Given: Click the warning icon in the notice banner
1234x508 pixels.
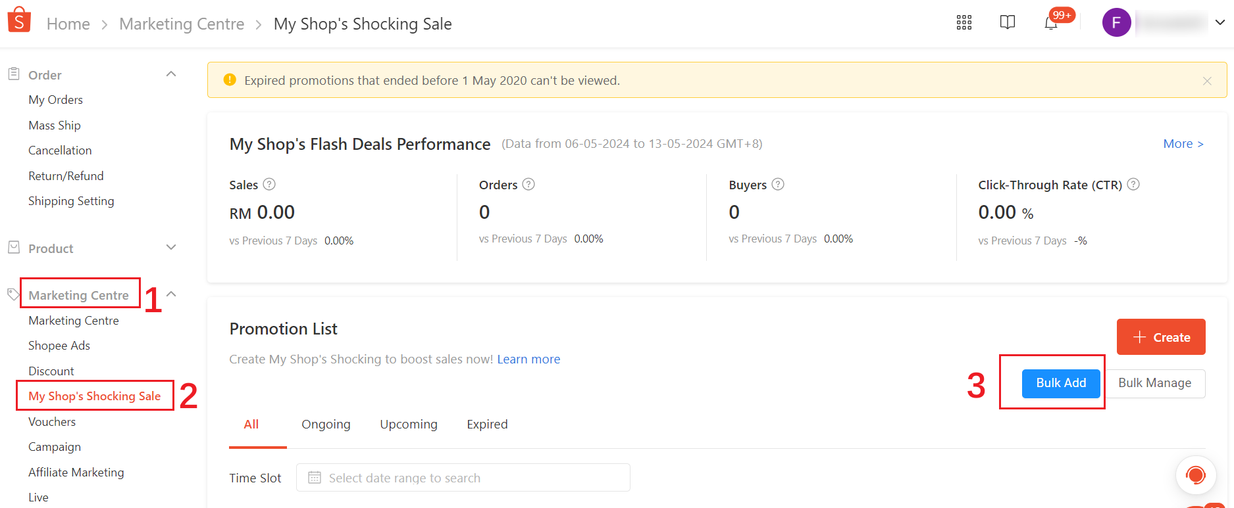Looking at the screenshot, I should [229, 80].
